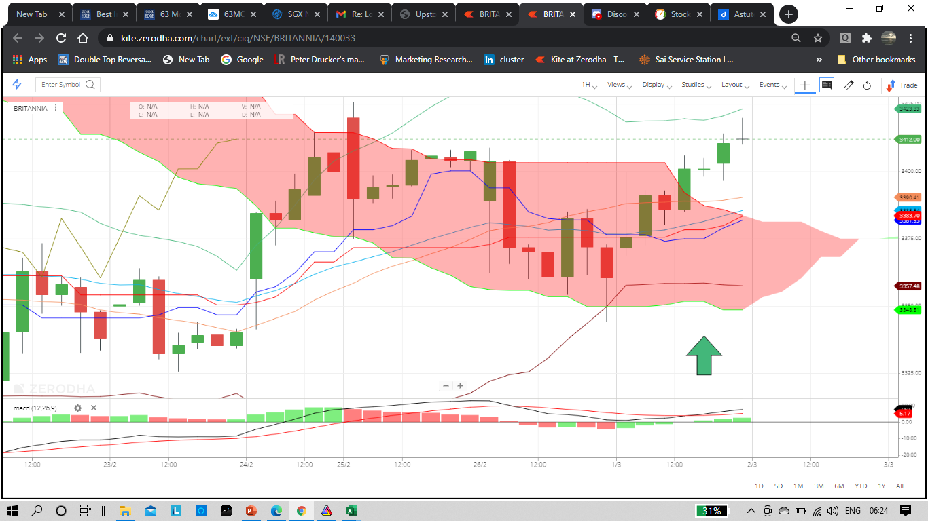Select the 5D range
928x521 pixels.
point(779,486)
